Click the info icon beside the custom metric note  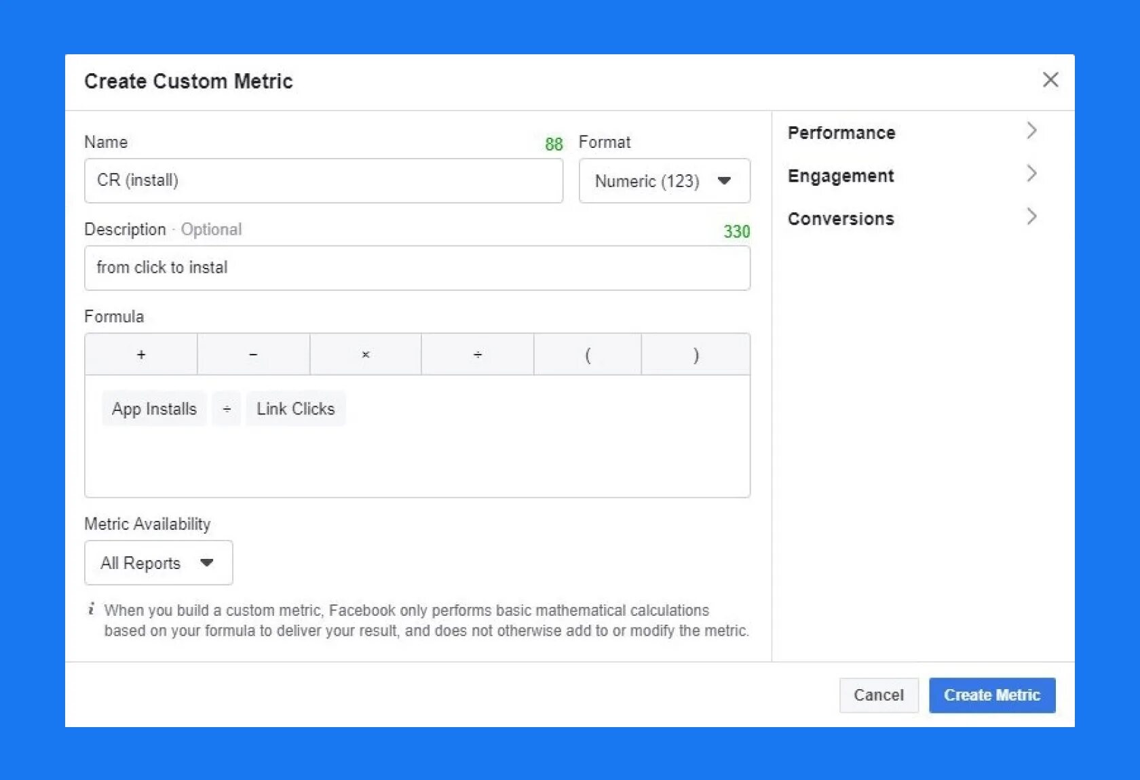click(91, 609)
